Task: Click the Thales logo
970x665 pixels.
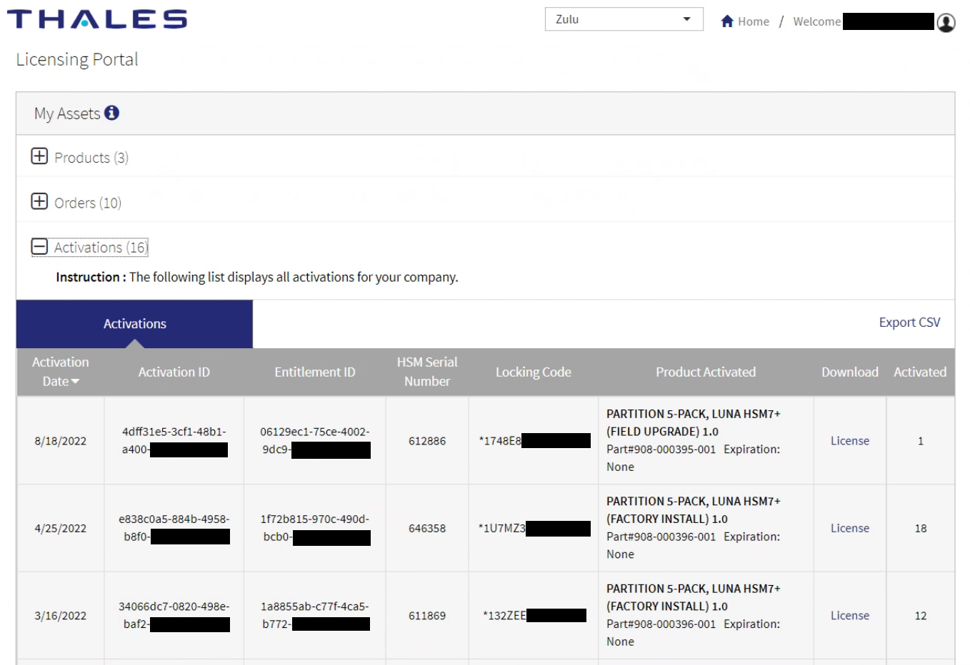Action: coord(97,19)
